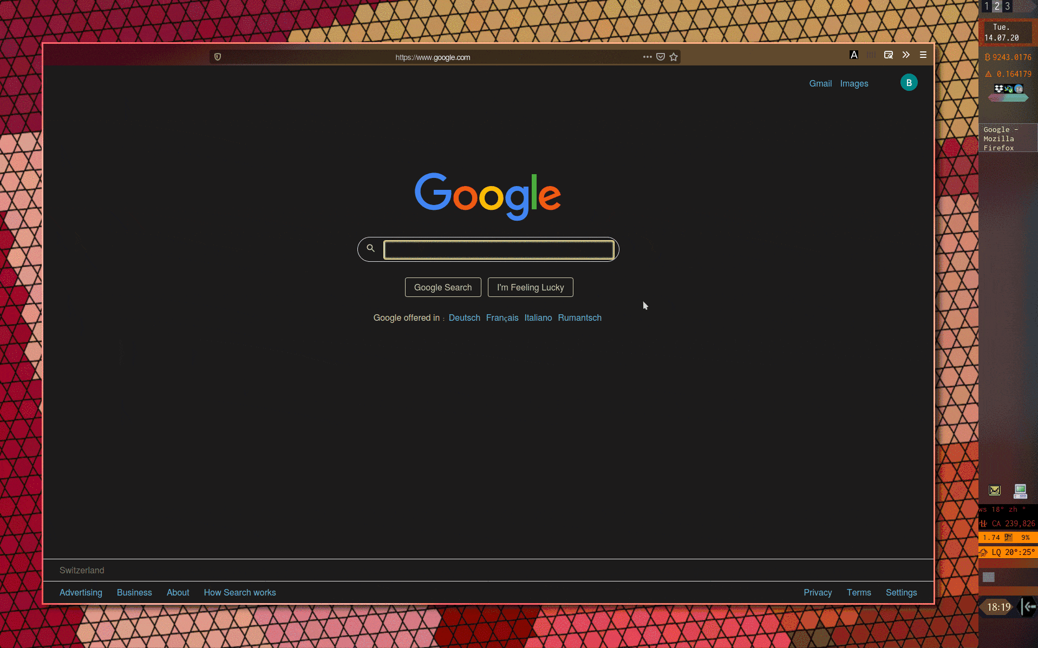Open the Firefox hamburger menu

pos(923,55)
